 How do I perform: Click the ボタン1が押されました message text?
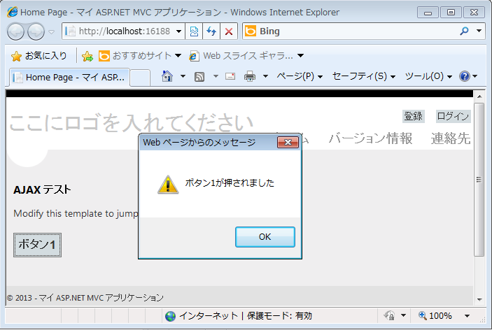(230, 182)
